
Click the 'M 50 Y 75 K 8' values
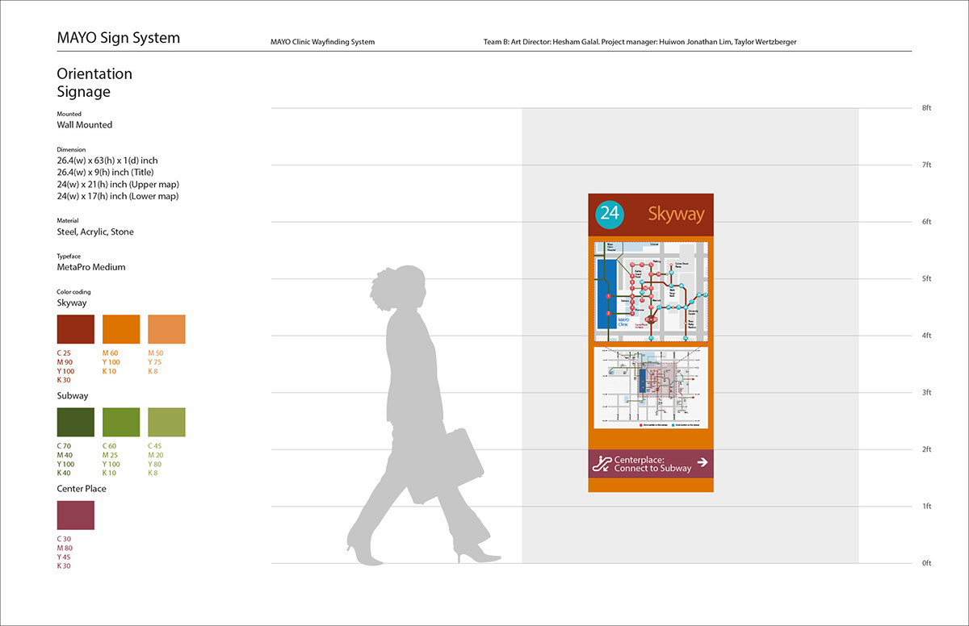156,362
